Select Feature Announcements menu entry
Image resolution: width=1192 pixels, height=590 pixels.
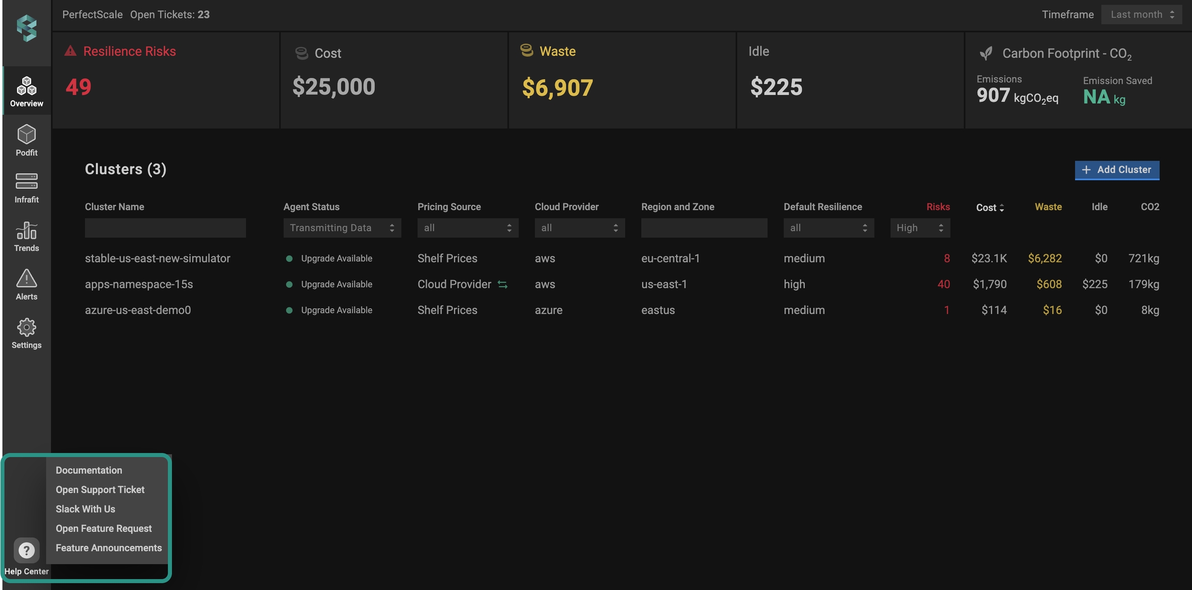[109, 548]
